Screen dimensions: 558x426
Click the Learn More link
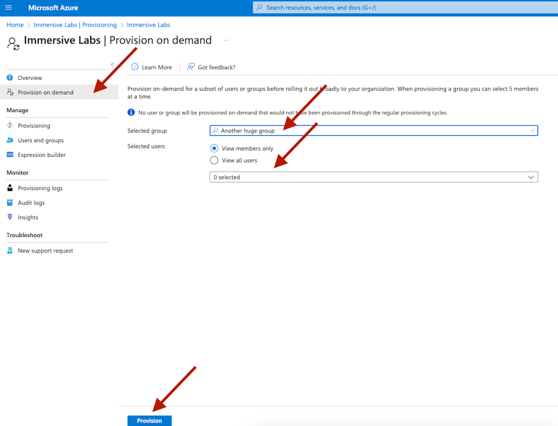tap(157, 67)
